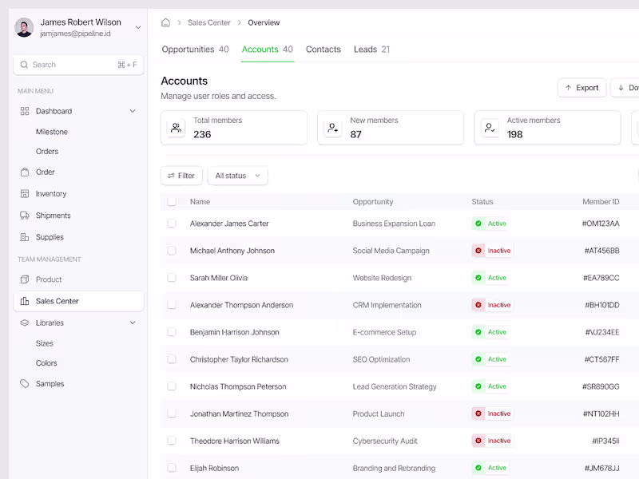
Task: Open the All status dropdown
Action: pyautogui.click(x=237, y=176)
